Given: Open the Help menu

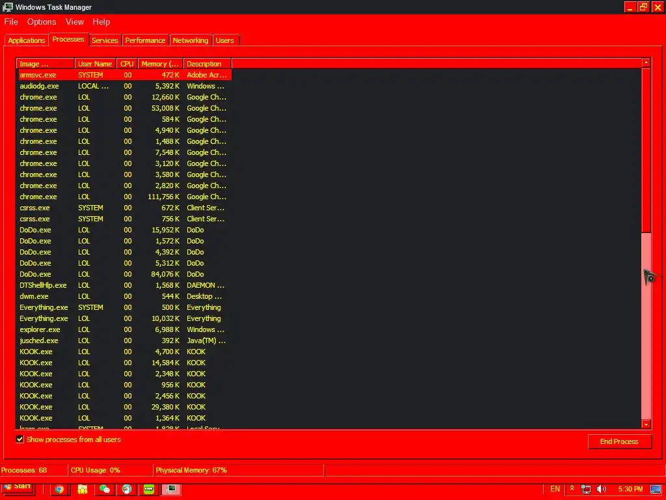Looking at the screenshot, I should 101,21.
